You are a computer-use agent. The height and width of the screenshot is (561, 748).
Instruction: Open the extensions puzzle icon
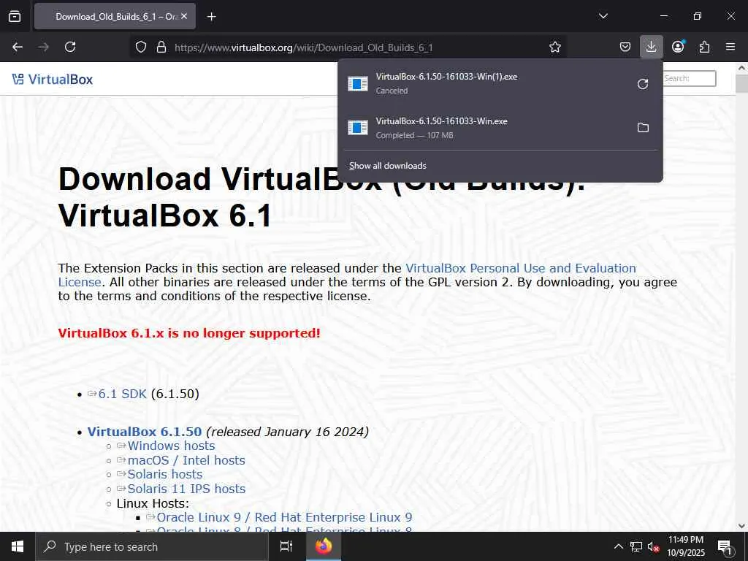point(704,47)
